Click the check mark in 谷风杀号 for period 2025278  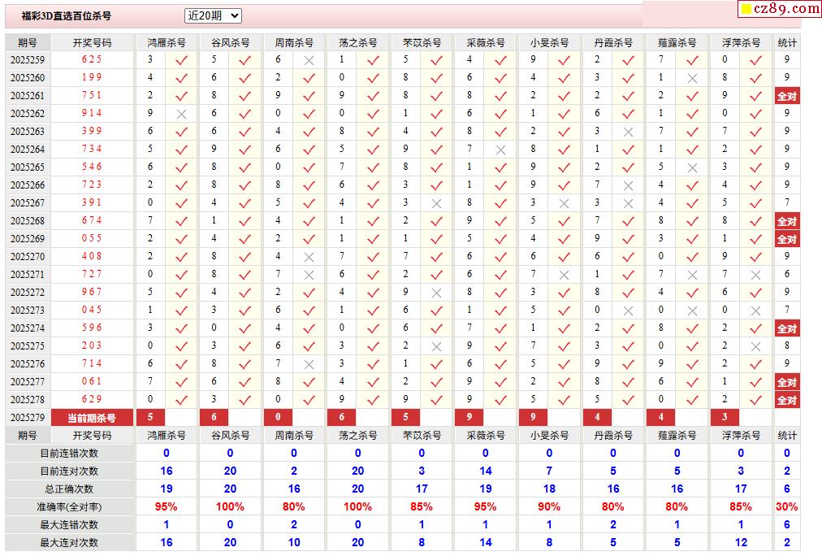tap(244, 400)
